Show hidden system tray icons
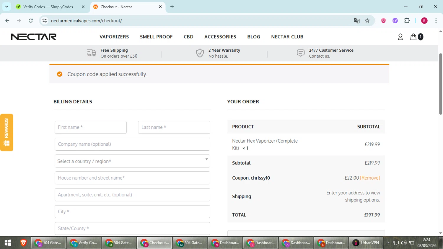 [388, 243]
